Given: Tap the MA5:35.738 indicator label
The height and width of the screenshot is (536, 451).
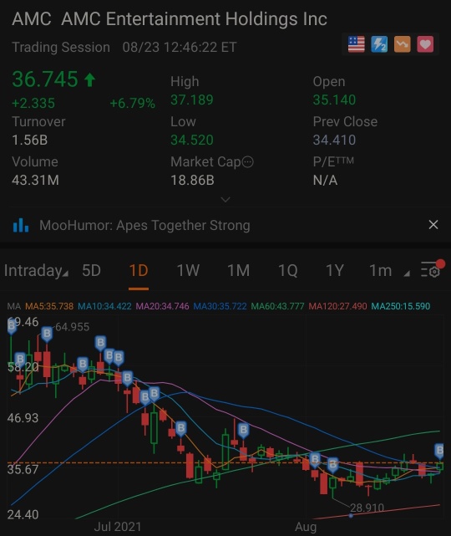Looking at the screenshot, I should (x=49, y=306).
